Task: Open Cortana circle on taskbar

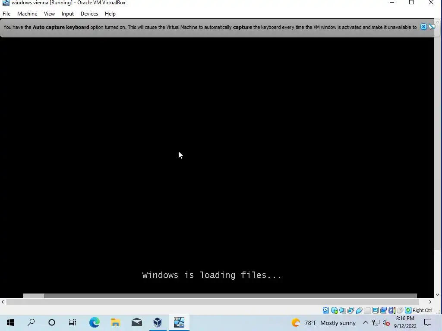Action: (x=52, y=322)
